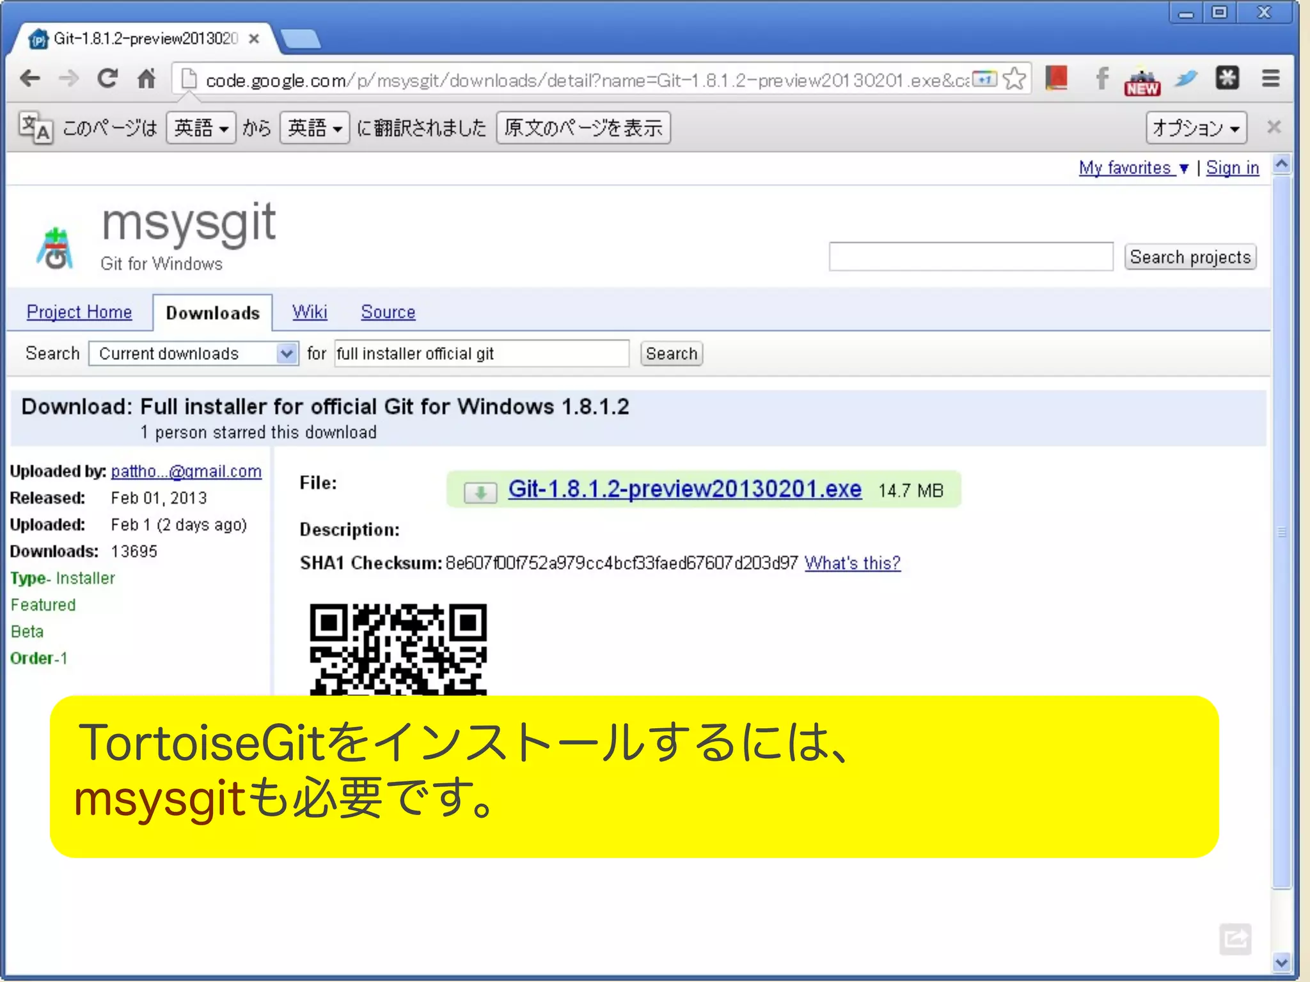Click the browser back arrow

pyautogui.click(x=30, y=79)
